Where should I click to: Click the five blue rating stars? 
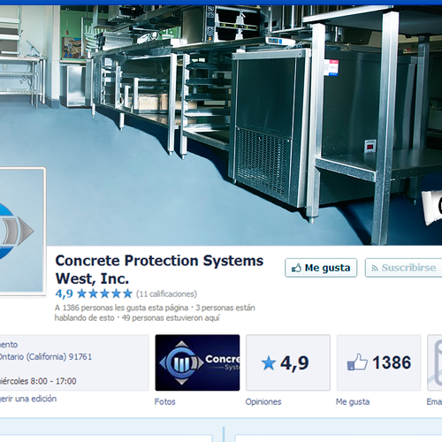[104, 293]
